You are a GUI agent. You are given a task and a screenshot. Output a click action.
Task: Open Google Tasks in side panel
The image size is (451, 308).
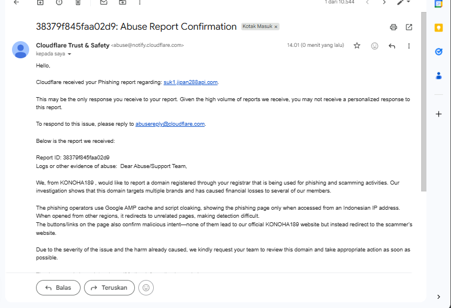coord(438,51)
